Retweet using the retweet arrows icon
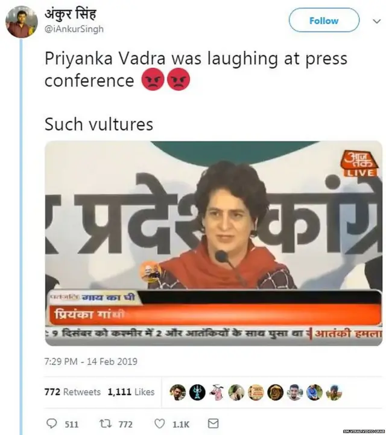This screenshot has height=435, width=386. tap(106, 424)
